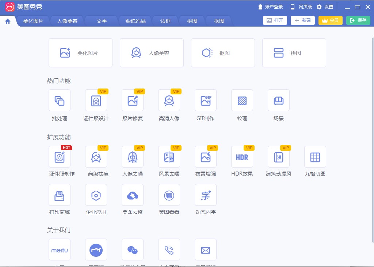Switch to the 边框 tab
The width and height of the screenshot is (374, 267).
[165, 21]
